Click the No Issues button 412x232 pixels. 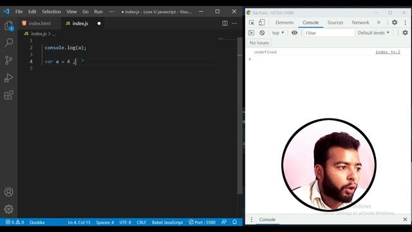pos(259,43)
